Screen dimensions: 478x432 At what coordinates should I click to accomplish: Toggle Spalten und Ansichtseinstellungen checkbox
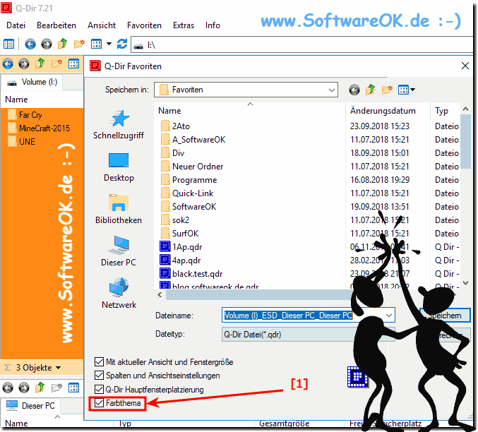click(x=99, y=376)
